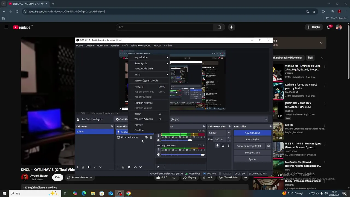The width and height of the screenshot is (350, 197).
Task: Open virtual camera settings gear
Action: tap(269, 146)
